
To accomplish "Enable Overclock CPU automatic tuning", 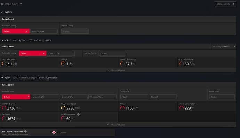I will tap(61, 53).
